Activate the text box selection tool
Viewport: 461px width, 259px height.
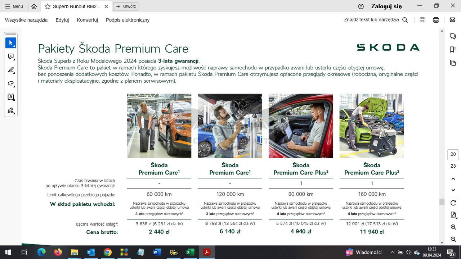point(11,97)
